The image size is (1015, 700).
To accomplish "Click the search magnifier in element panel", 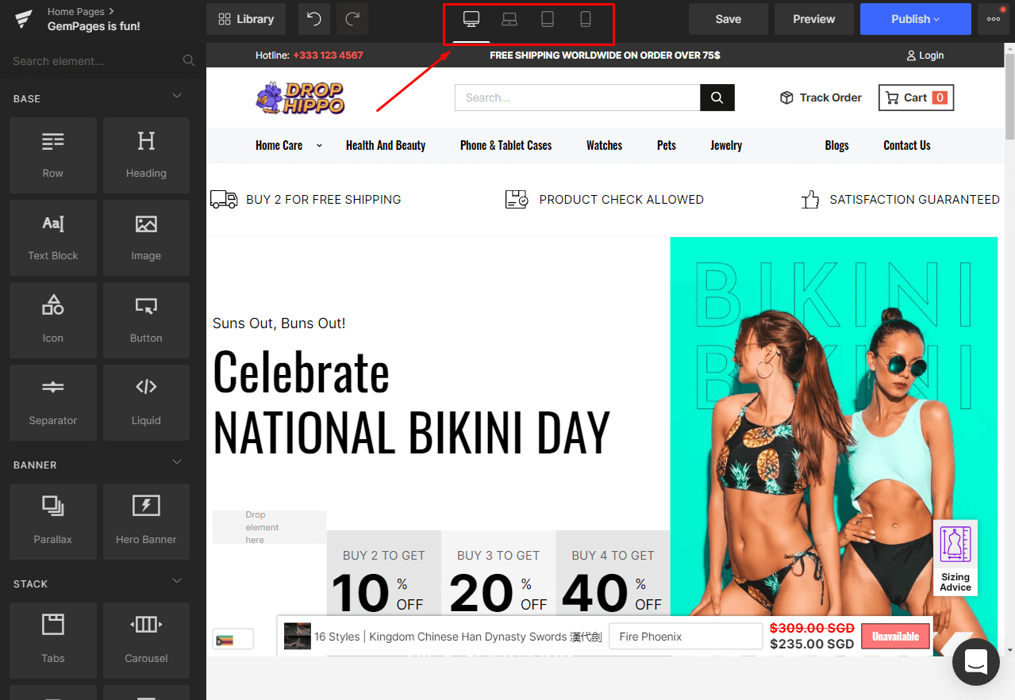I will (x=189, y=61).
